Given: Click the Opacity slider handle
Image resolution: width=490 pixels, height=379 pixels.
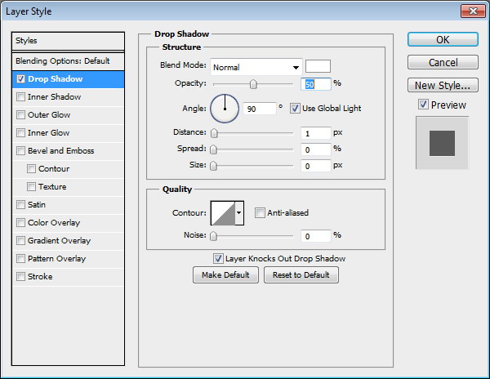Looking at the screenshot, I should [x=253, y=84].
